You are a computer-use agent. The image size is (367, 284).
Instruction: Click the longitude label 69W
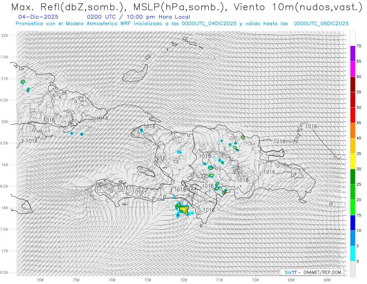pos(291,280)
